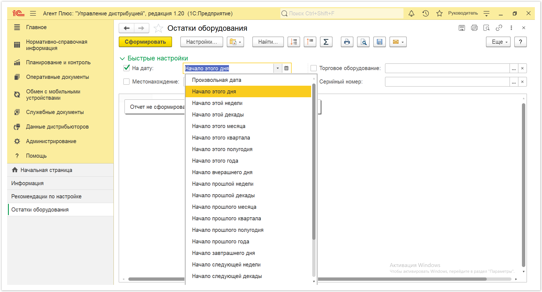Viewport: 542px width, 292px height.
Task: Open the 'Еще' dropdown menu
Action: point(498,42)
